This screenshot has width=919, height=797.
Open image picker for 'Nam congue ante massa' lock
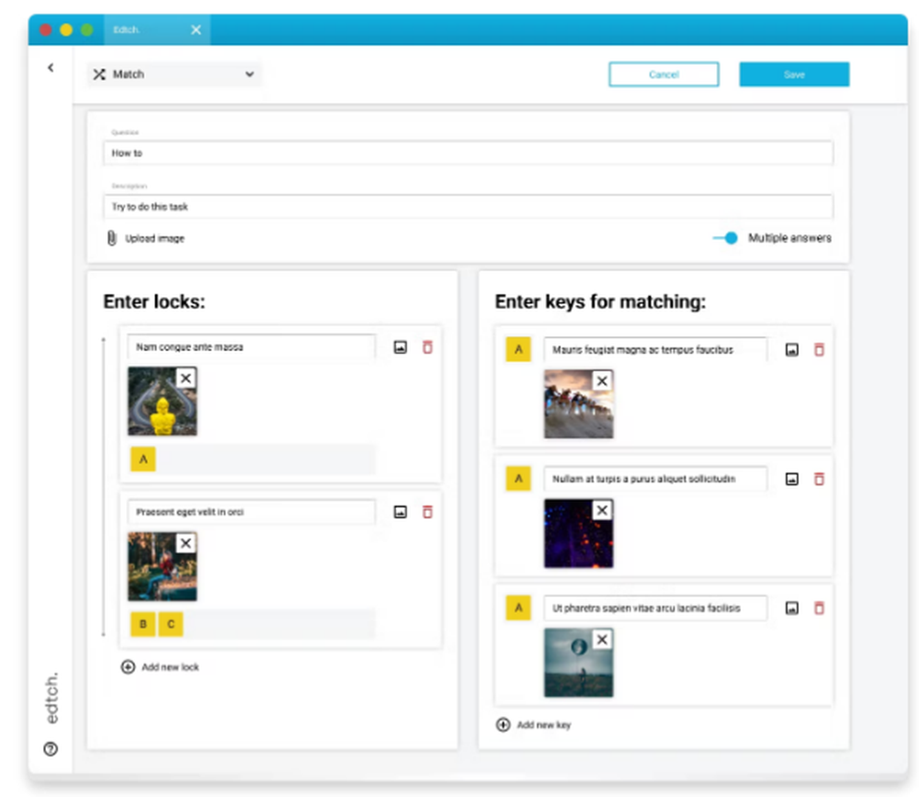(x=399, y=347)
